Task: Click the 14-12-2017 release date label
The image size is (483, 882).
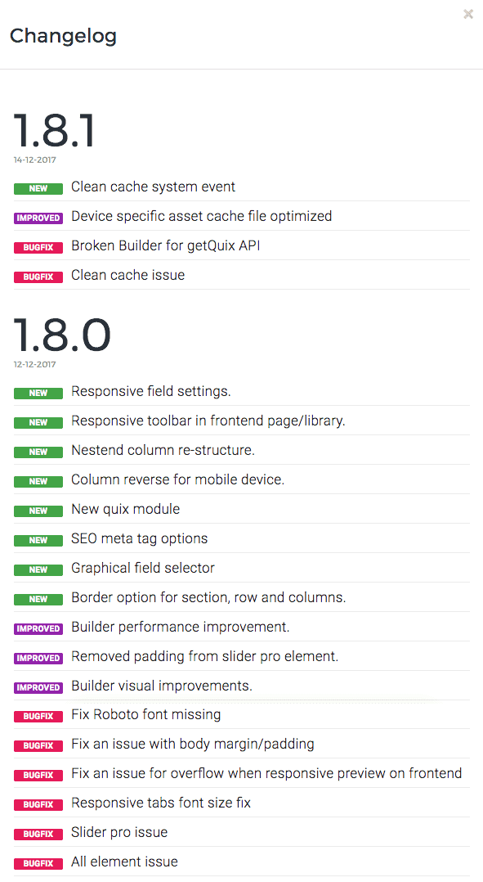Action: click(34, 160)
